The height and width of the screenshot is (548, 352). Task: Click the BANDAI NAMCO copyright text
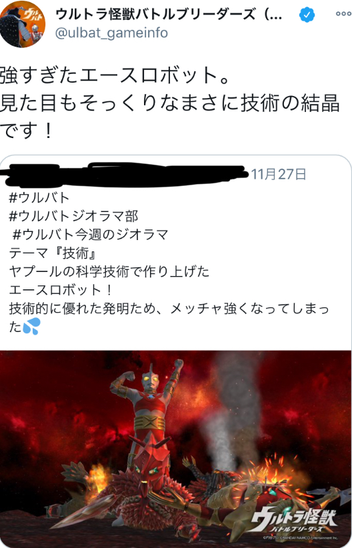coord(301,538)
